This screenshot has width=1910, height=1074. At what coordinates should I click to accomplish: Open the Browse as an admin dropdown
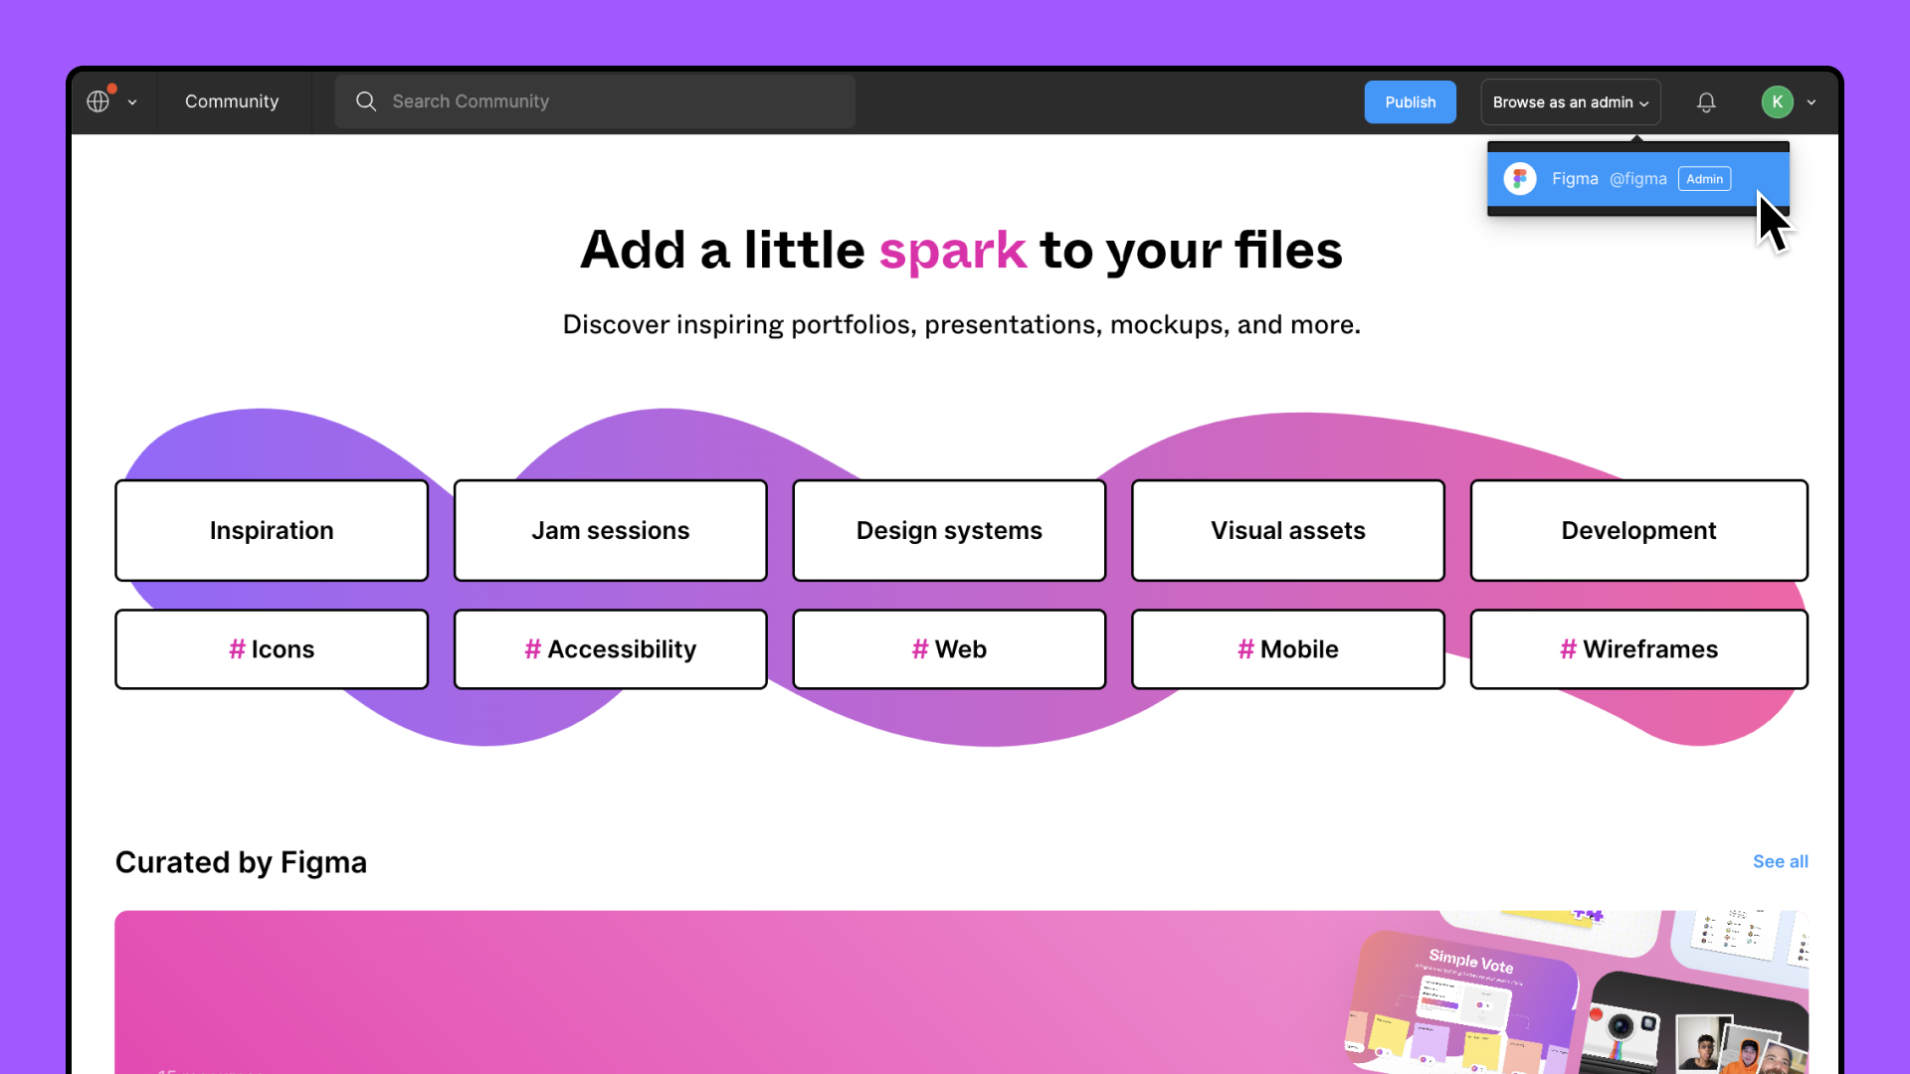[x=1569, y=101]
